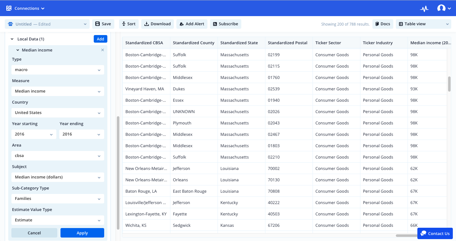456x241 pixels.
Task: Open the Docs link
Action: [383, 24]
